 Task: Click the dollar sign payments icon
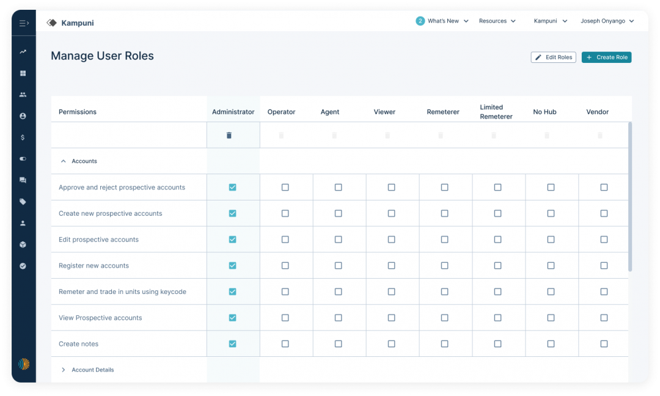[23, 137]
